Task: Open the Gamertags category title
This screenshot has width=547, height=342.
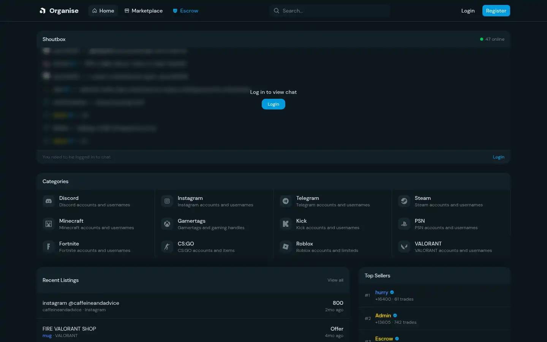Action: click(x=191, y=221)
